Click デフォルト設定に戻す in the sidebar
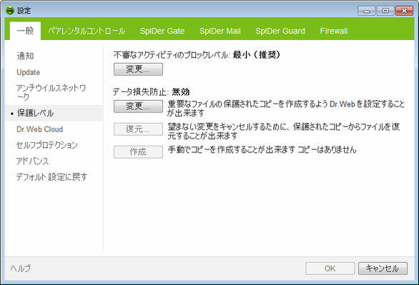The width and height of the screenshot is (419, 285). [51, 177]
